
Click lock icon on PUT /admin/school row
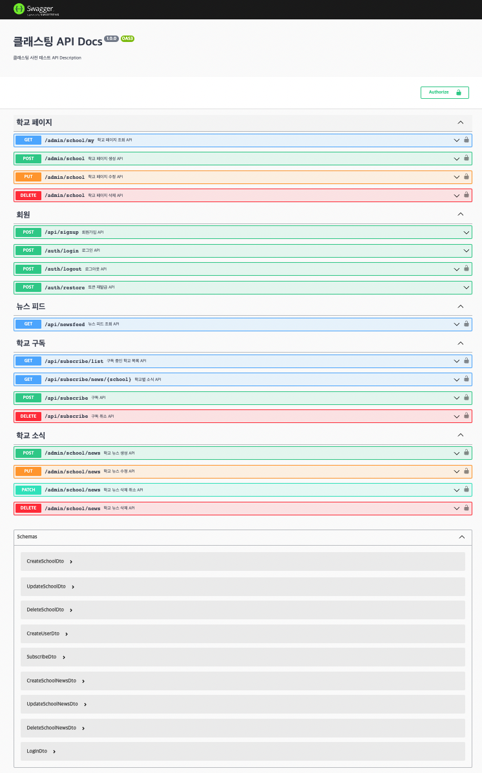pyautogui.click(x=466, y=176)
